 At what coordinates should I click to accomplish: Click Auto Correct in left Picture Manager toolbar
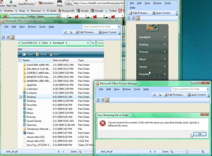[x=108, y=32]
